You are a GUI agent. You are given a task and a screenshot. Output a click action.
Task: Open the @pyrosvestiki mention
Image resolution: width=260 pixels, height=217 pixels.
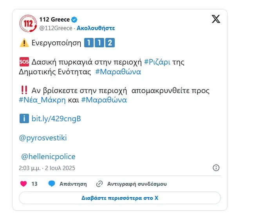[x=43, y=138]
